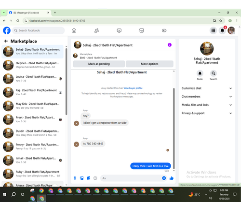Viewport: 241px width, 202px height.
Task: Open the apps grid menu icon
Action: click(213, 30)
